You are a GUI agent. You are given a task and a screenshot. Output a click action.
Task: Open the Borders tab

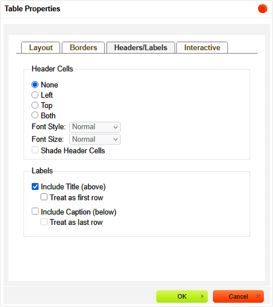pyautogui.click(x=83, y=48)
